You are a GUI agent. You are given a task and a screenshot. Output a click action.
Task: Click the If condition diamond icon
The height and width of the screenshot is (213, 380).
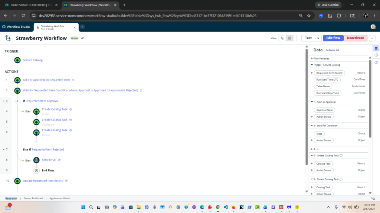(17, 101)
